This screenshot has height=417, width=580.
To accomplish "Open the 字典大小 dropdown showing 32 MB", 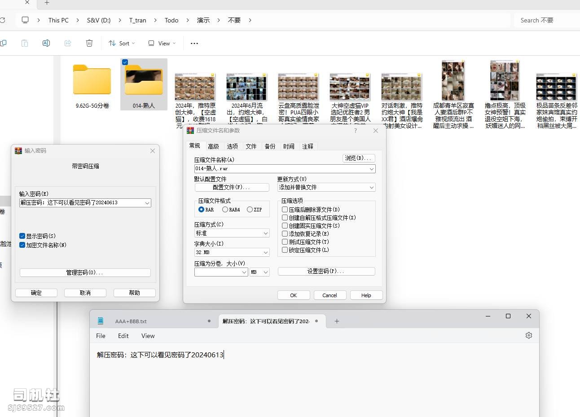I will point(232,252).
